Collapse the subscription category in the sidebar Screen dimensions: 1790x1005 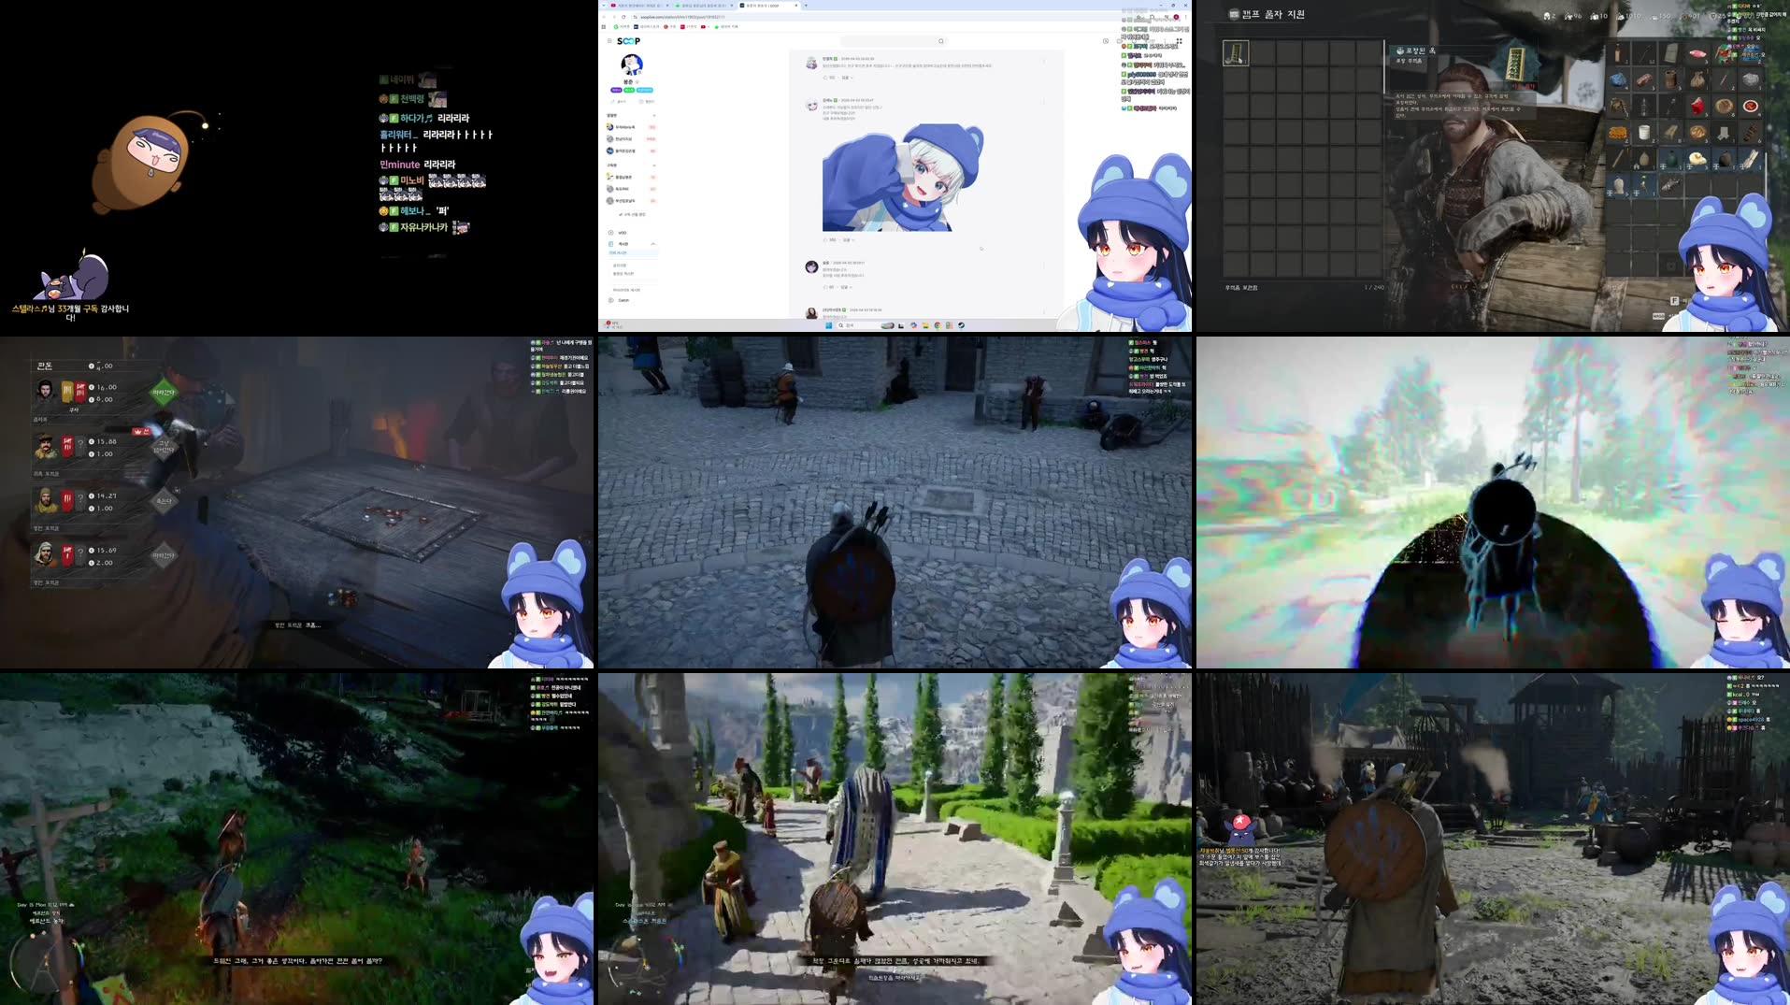[654, 165]
